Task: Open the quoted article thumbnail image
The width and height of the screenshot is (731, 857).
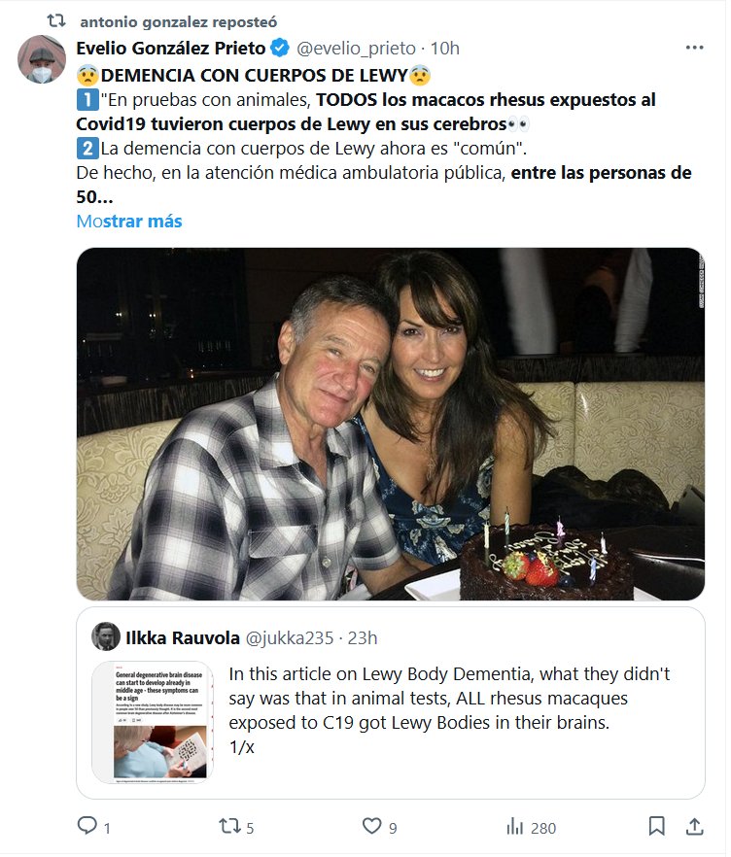Action: pos(153,722)
